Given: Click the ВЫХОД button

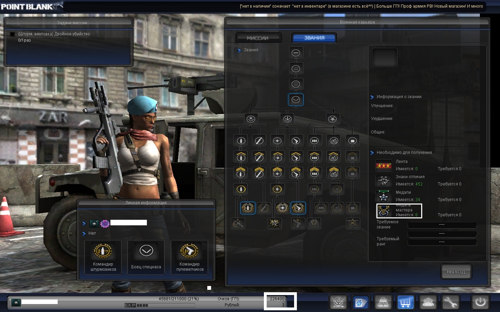Looking at the screenshot, I should (456, 272).
